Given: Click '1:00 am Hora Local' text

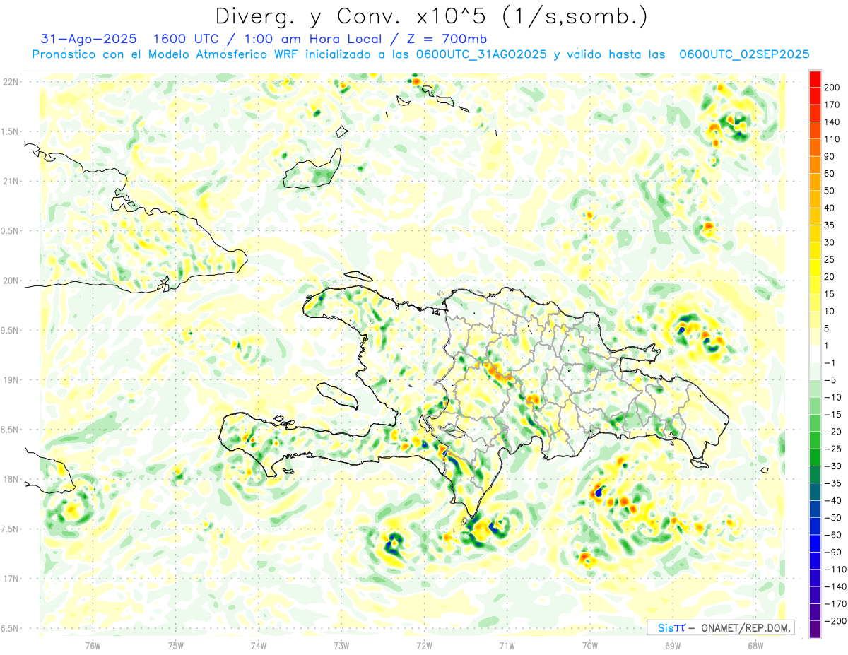Looking at the screenshot, I should pos(310,38).
